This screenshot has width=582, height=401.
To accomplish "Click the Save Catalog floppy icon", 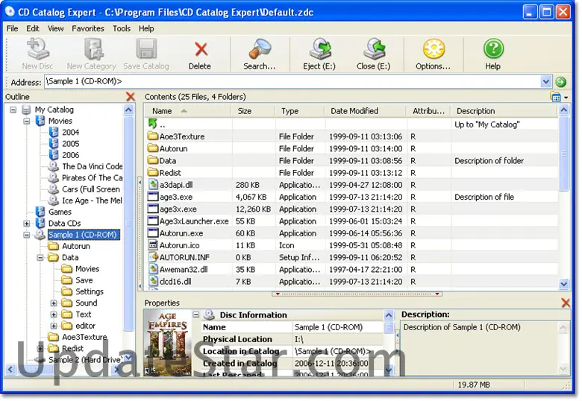I will (146, 48).
